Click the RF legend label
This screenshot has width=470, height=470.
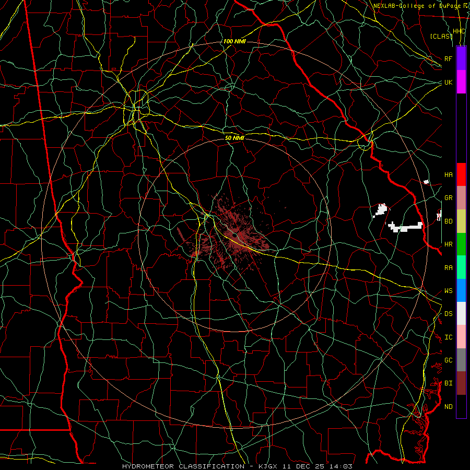click(448, 58)
